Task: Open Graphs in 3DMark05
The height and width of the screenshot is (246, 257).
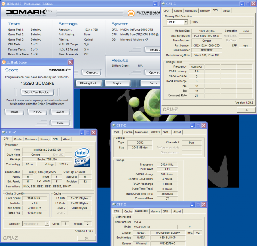Action: pyautogui.click(x=118, y=83)
